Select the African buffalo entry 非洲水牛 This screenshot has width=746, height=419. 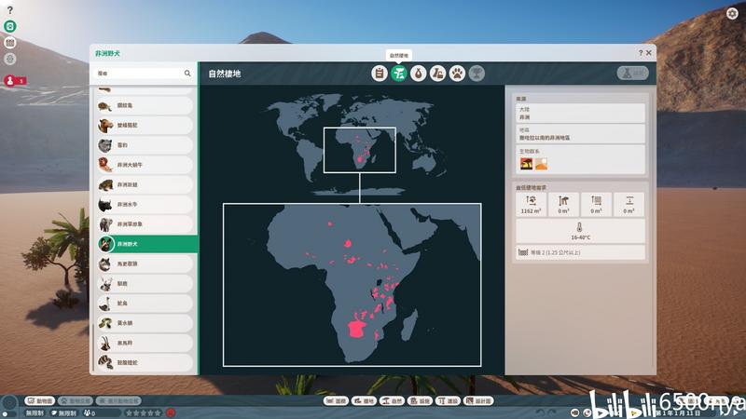pyautogui.click(x=145, y=204)
